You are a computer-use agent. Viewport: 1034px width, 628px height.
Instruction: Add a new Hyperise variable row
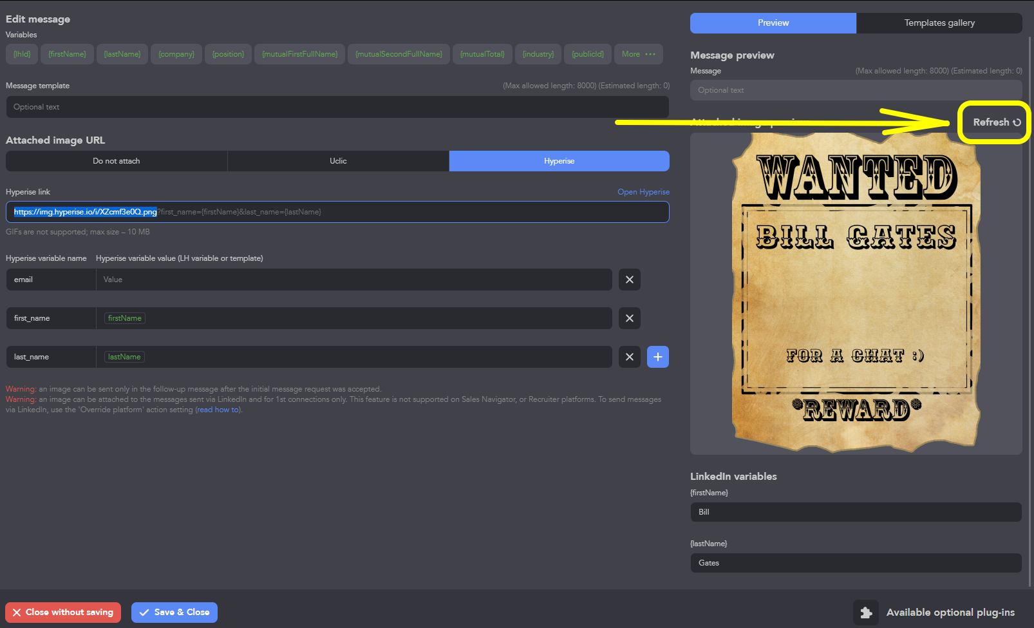coord(657,357)
